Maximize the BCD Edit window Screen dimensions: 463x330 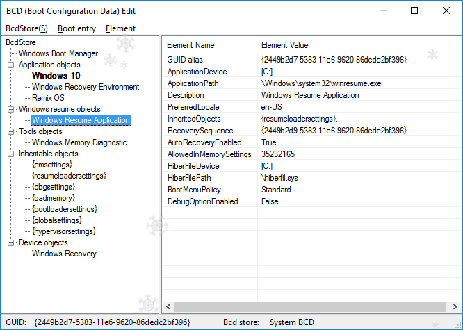pos(414,10)
